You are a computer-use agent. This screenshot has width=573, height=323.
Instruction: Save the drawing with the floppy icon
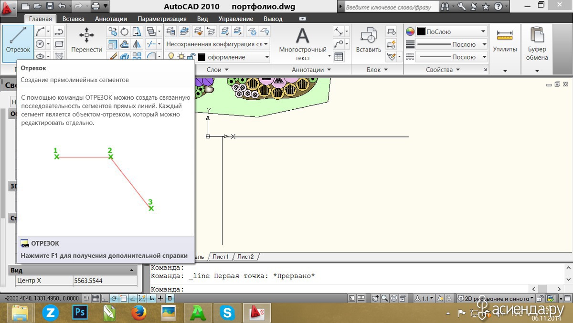click(50, 7)
